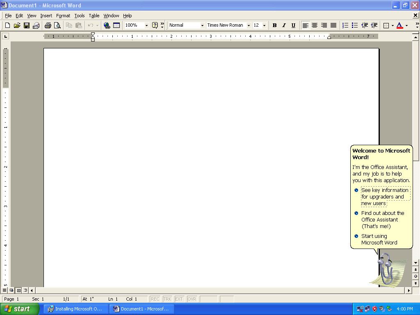
Task: Decrease the paragraph indent
Action: click(365, 25)
